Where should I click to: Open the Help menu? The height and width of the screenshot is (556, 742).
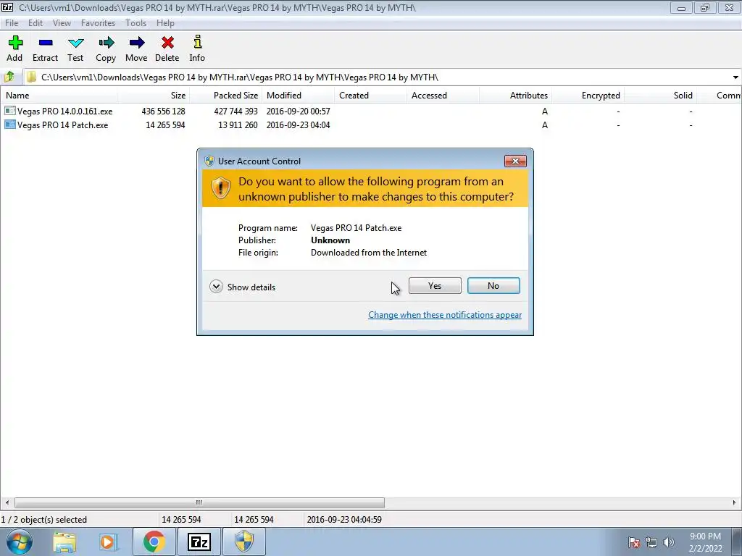165,22
